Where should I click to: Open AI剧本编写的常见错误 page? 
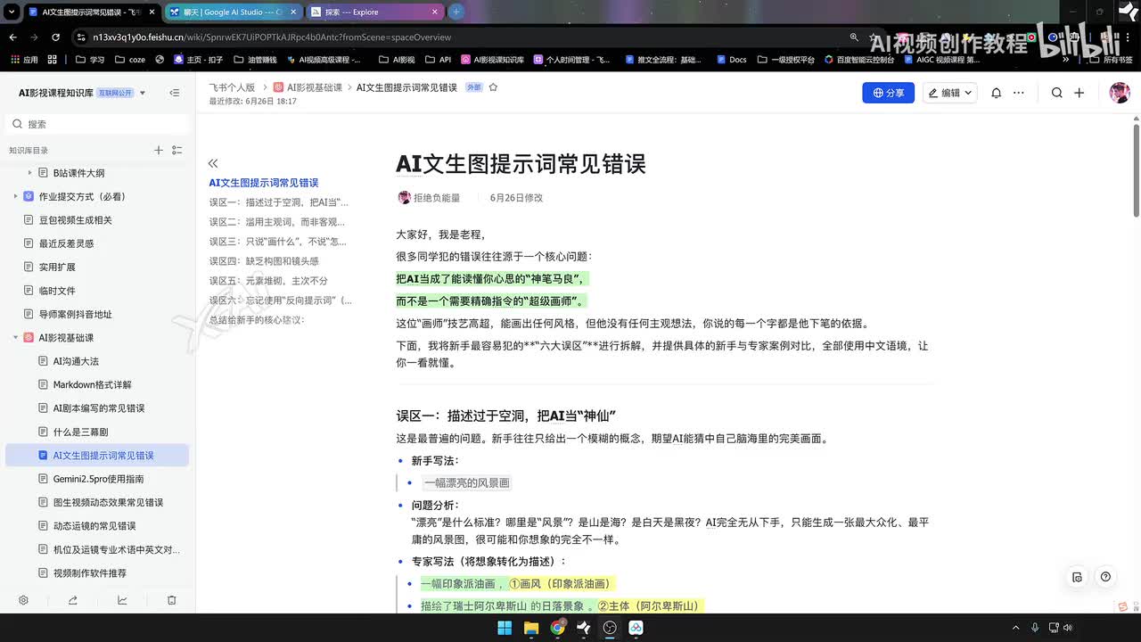coord(97,408)
